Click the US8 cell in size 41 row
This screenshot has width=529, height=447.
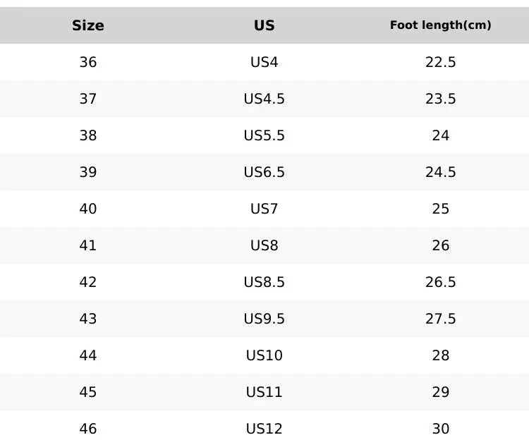pyautogui.click(x=264, y=245)
